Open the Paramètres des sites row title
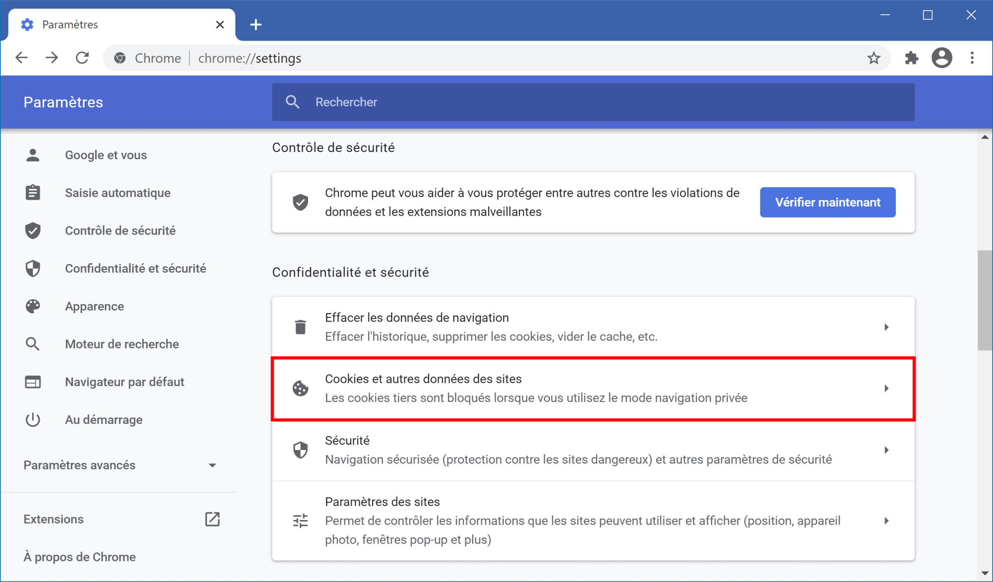 point(382,502)
